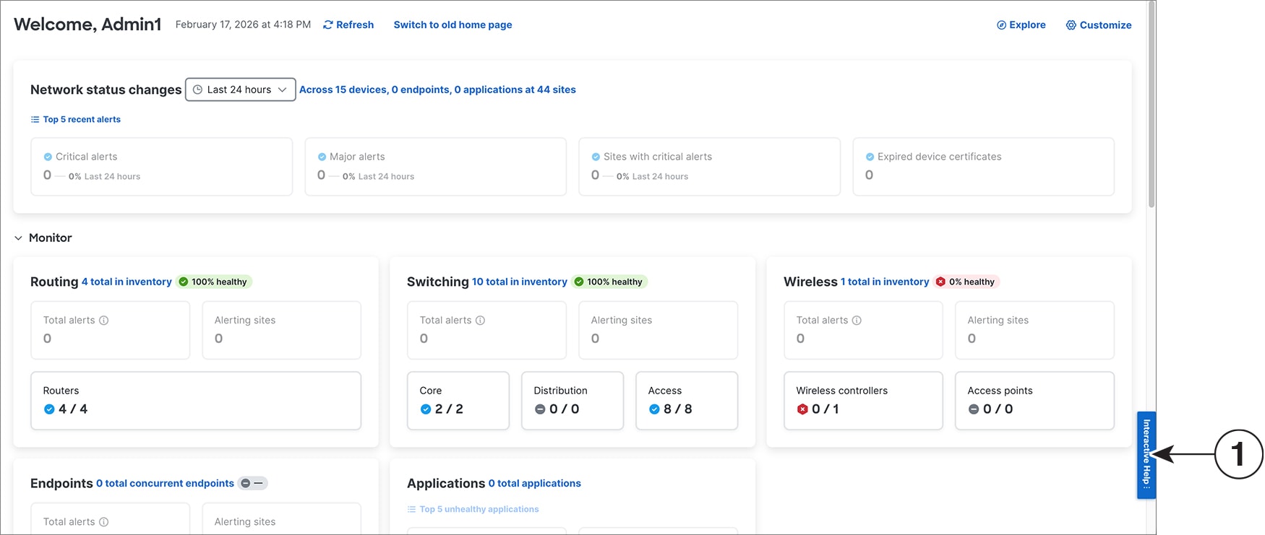
Task: Click the Routing Alerting sites card
Action: tap(282, 330)
